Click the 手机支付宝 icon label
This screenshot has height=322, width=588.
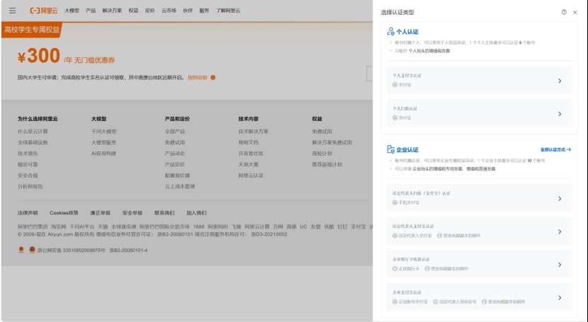[406, 202]
